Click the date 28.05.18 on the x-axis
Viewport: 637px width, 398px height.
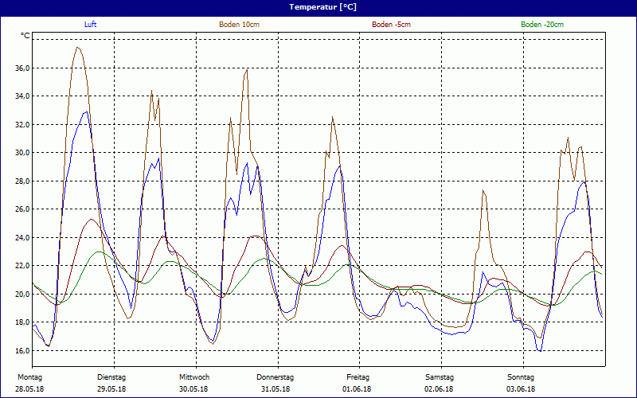click(29, 389)
